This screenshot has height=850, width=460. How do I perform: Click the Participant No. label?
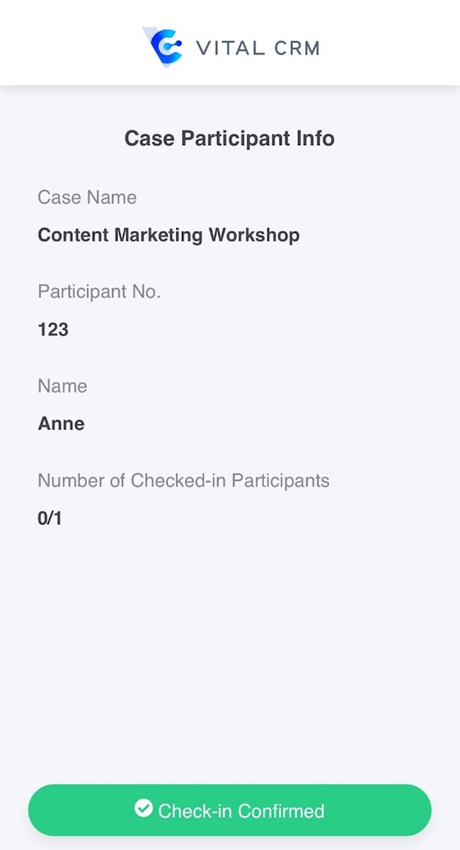point(99,292)
